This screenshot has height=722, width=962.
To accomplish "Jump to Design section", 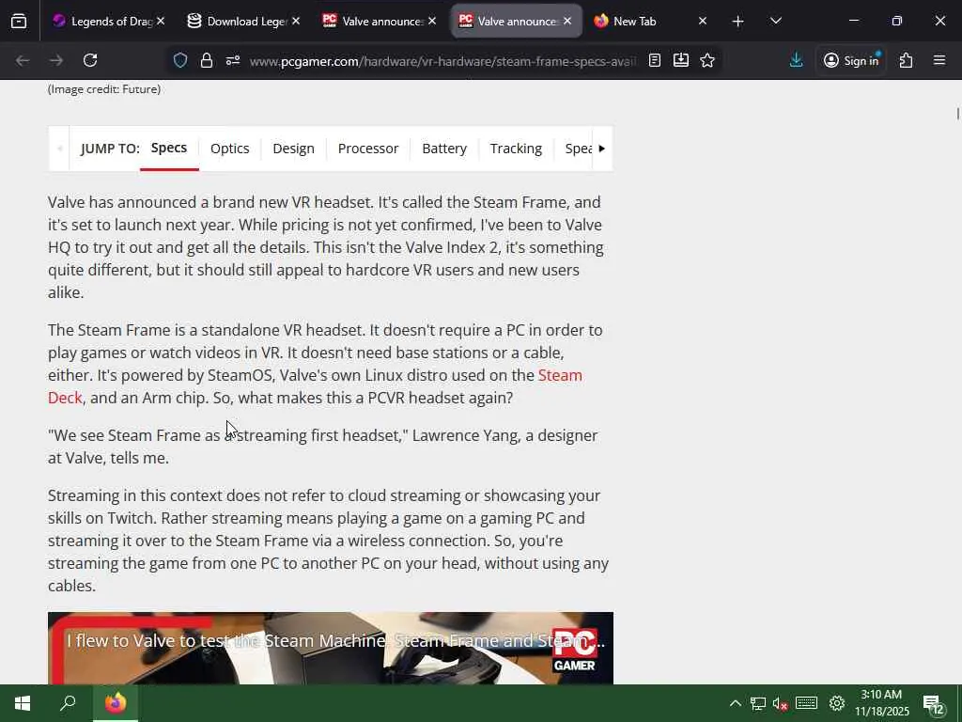I will tap(293, 149).
